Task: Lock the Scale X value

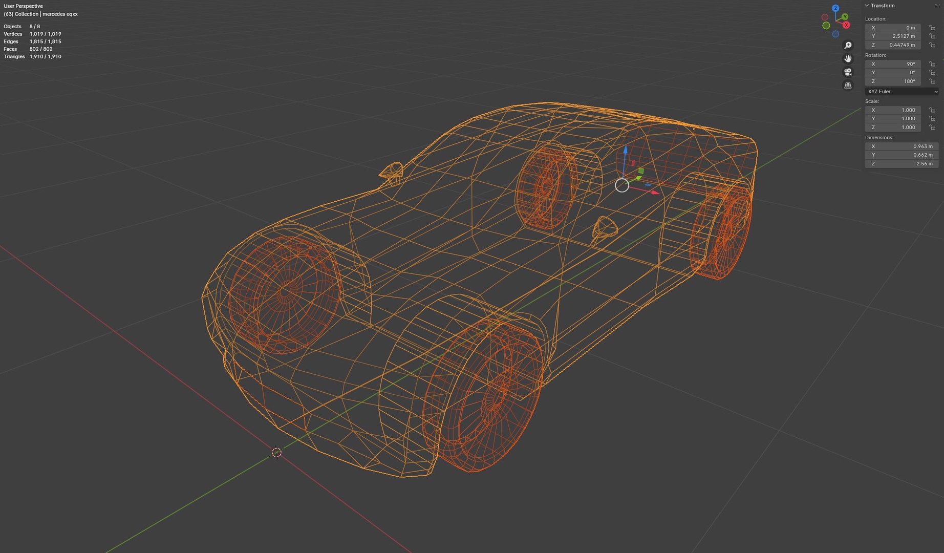Action: [932, 110]
